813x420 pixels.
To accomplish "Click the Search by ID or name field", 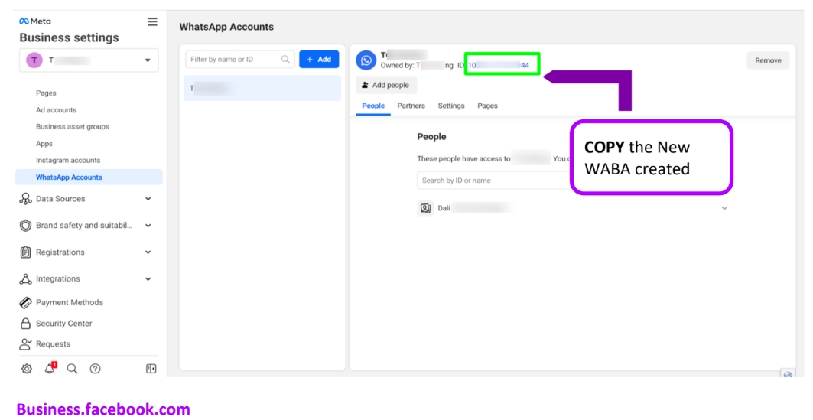I will 493,181.
